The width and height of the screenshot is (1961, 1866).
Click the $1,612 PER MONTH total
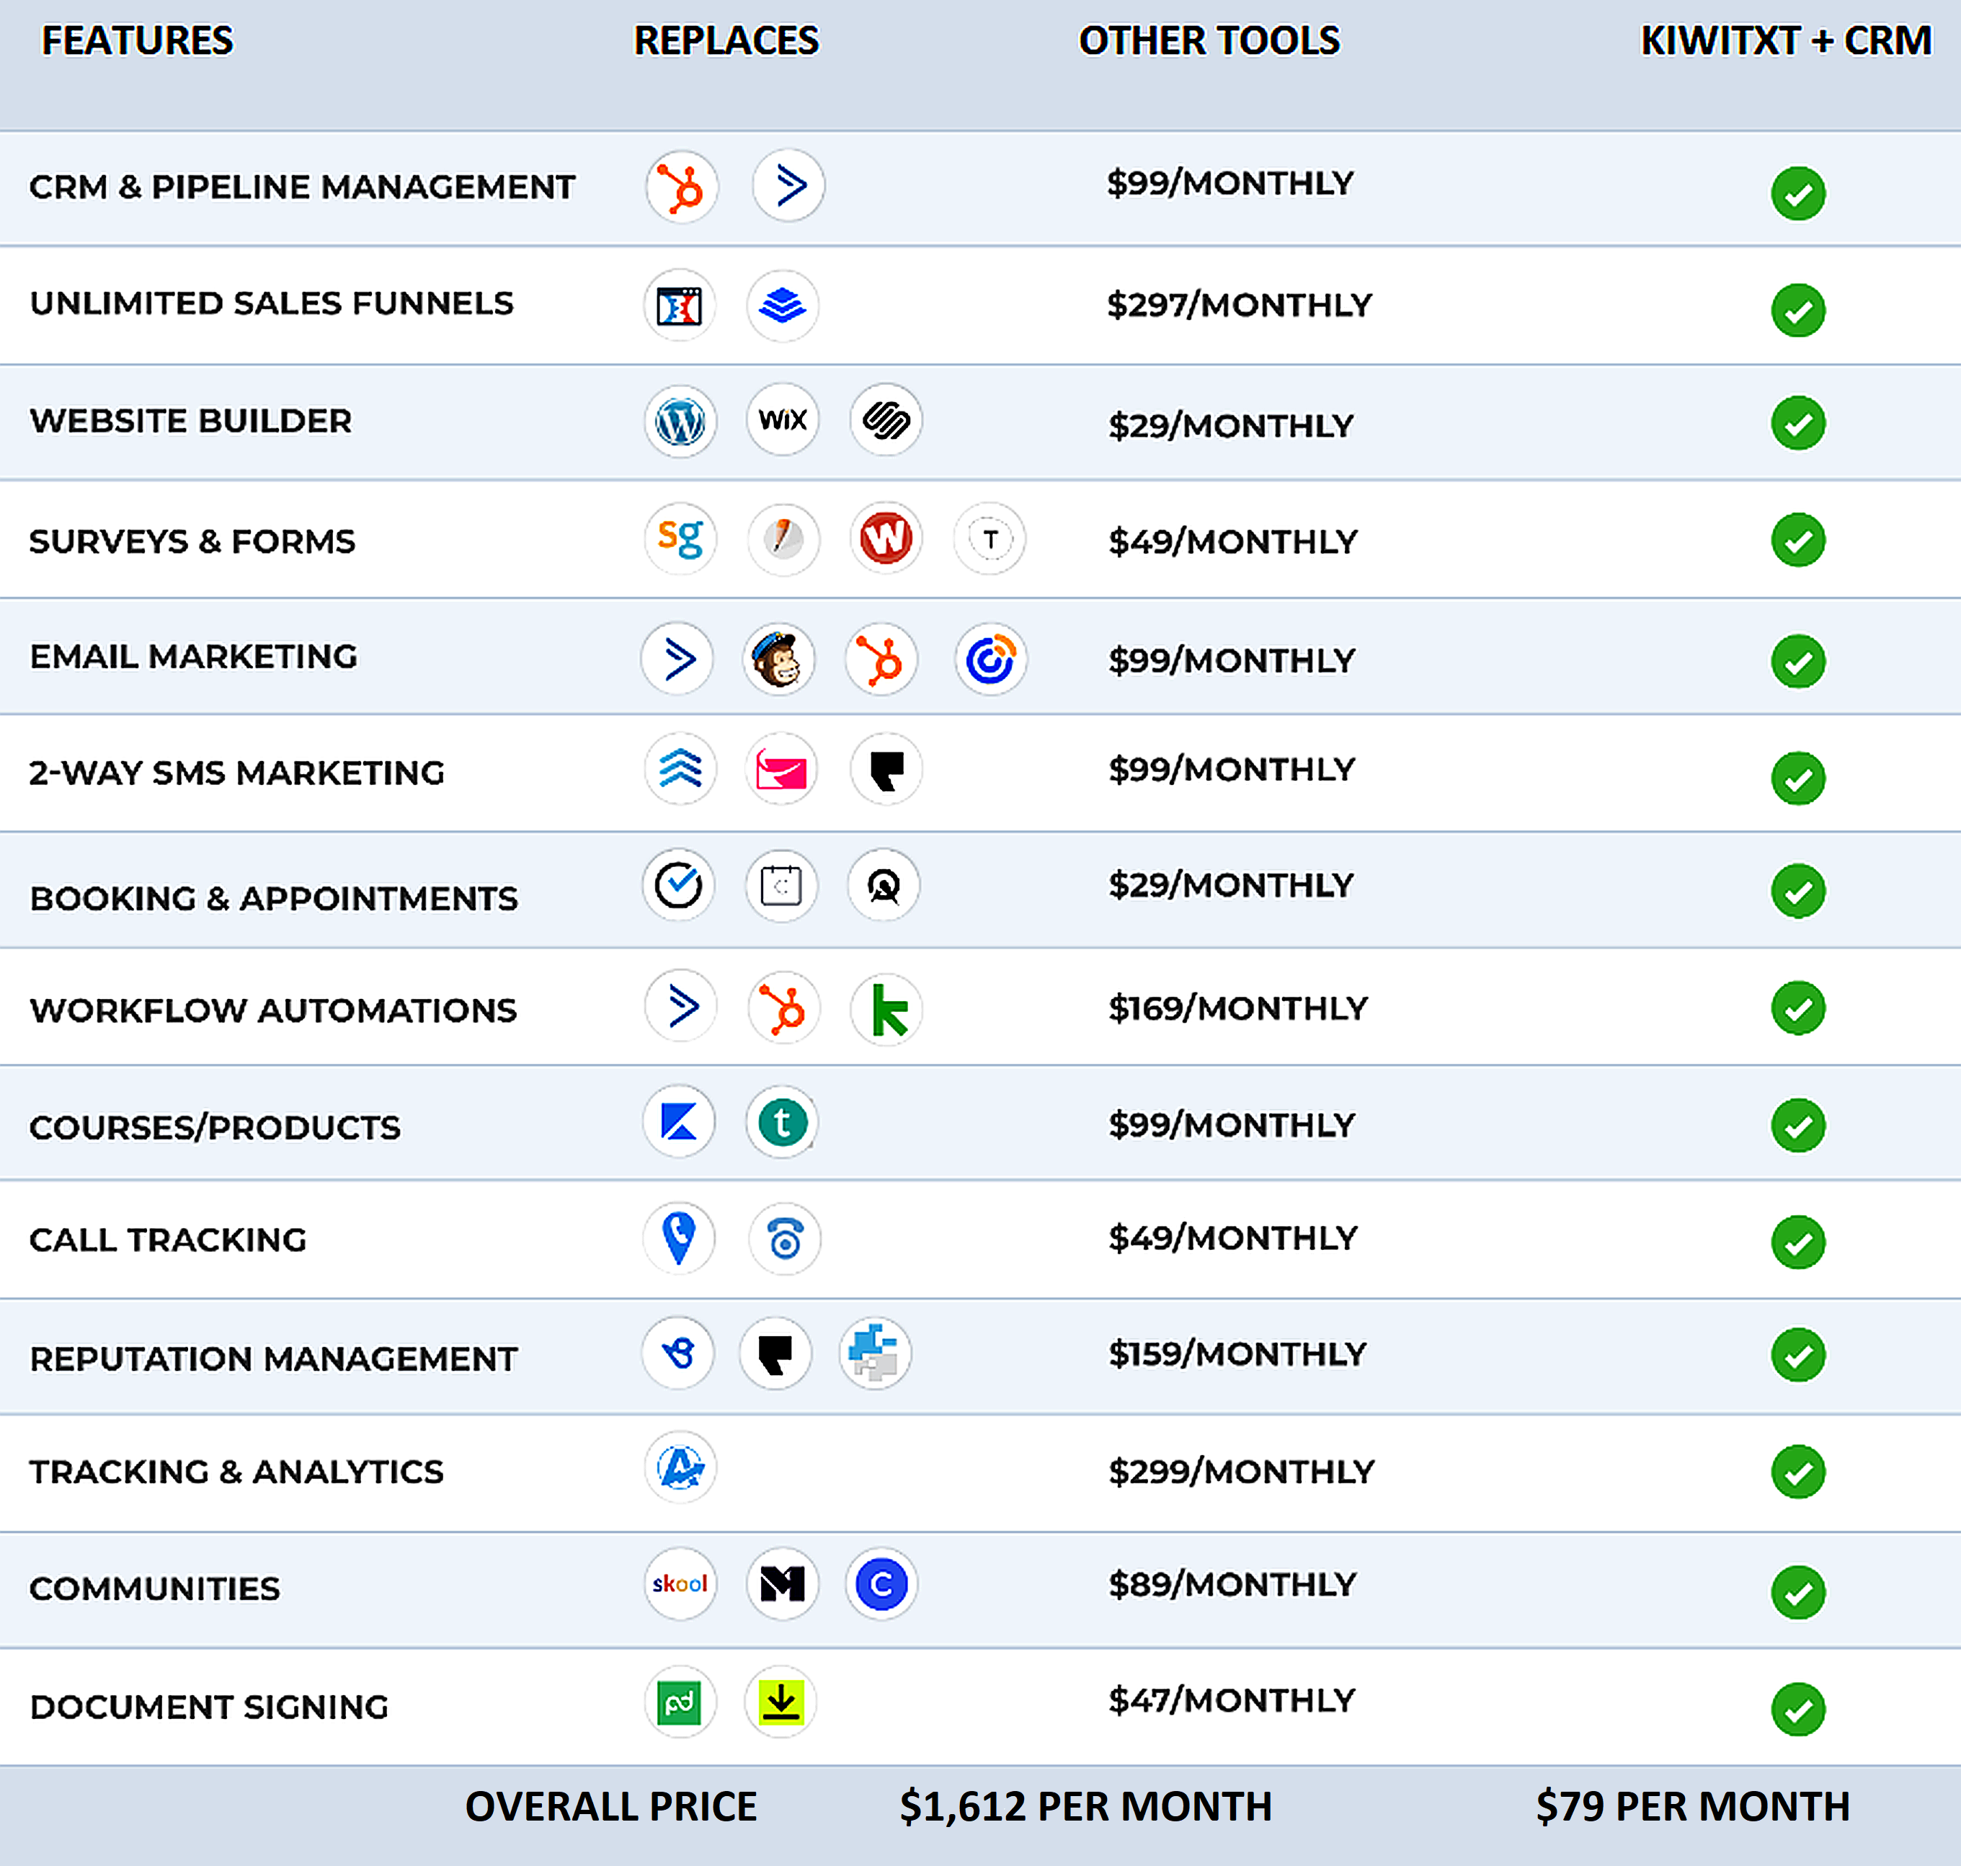(1085, 1805)
